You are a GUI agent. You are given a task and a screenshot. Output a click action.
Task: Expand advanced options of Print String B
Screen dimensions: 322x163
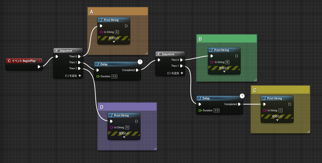point(224,72)
